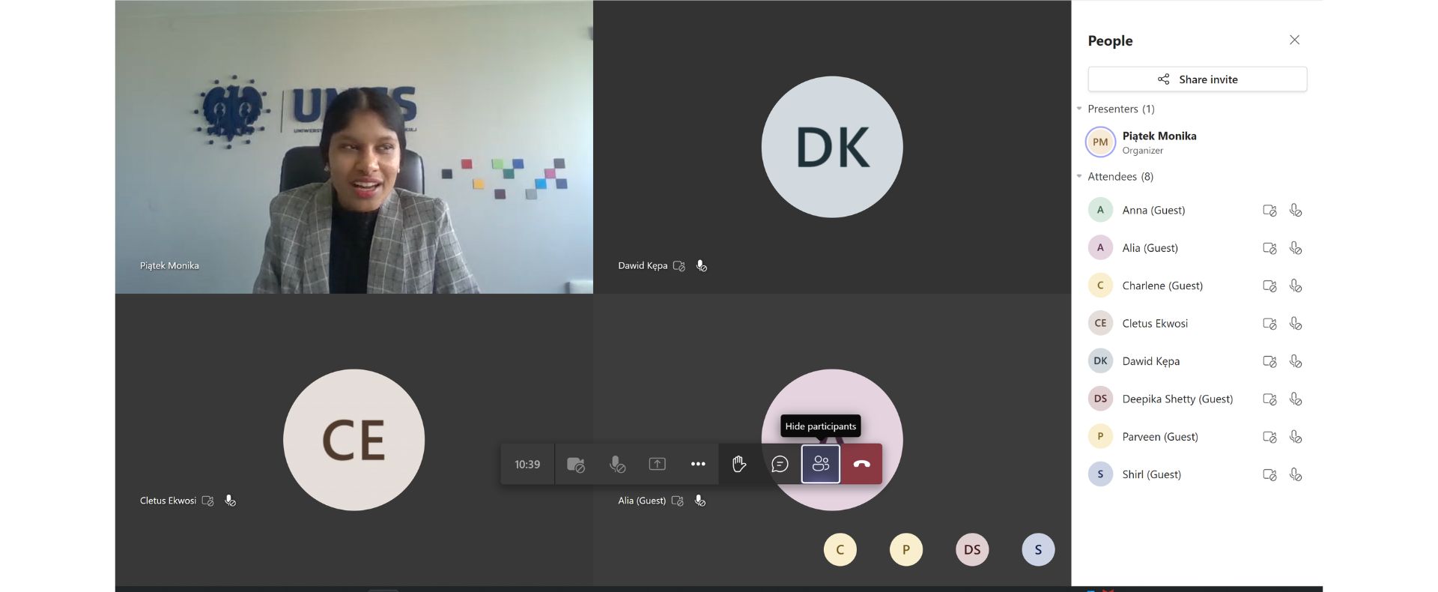Toggle the camera in meeting toolbar
Image resolution: width=1438 pixels, height=592 pixels.
(x=575, y=465)
